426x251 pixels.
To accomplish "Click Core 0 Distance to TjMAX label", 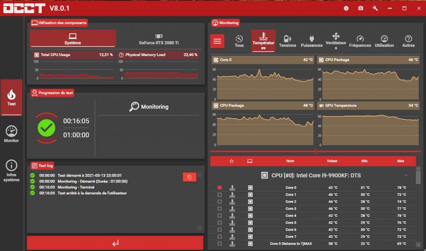I will [291, 244].
